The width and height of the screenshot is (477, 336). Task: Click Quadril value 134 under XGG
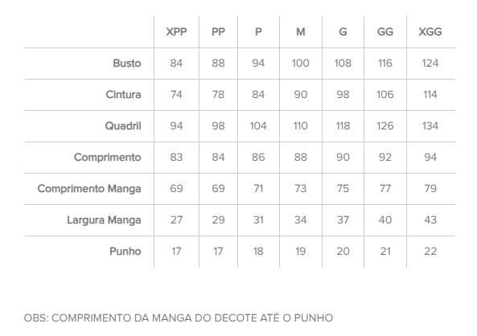[430, 126]
